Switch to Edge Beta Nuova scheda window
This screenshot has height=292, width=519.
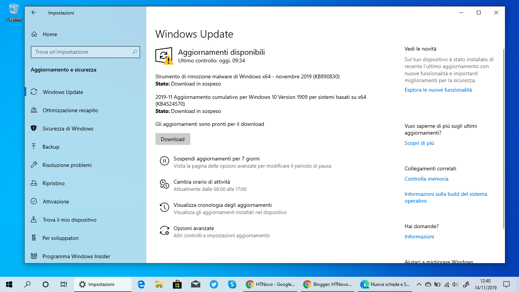[385, 284]
